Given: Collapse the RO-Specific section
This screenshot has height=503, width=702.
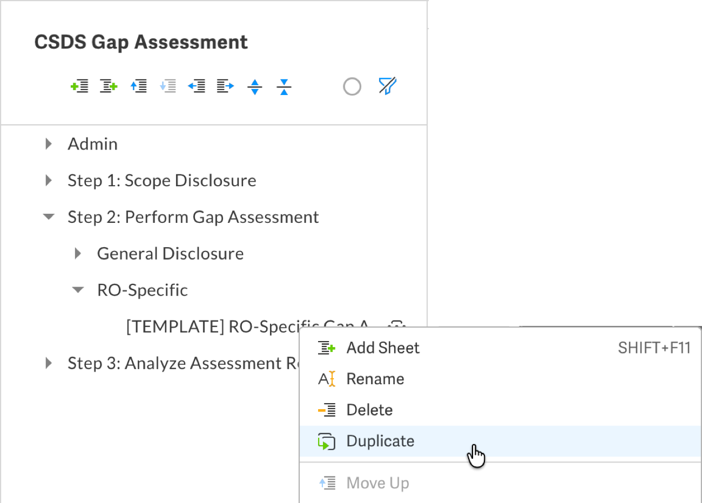Looking at the screenshot, I should point(78,290).
